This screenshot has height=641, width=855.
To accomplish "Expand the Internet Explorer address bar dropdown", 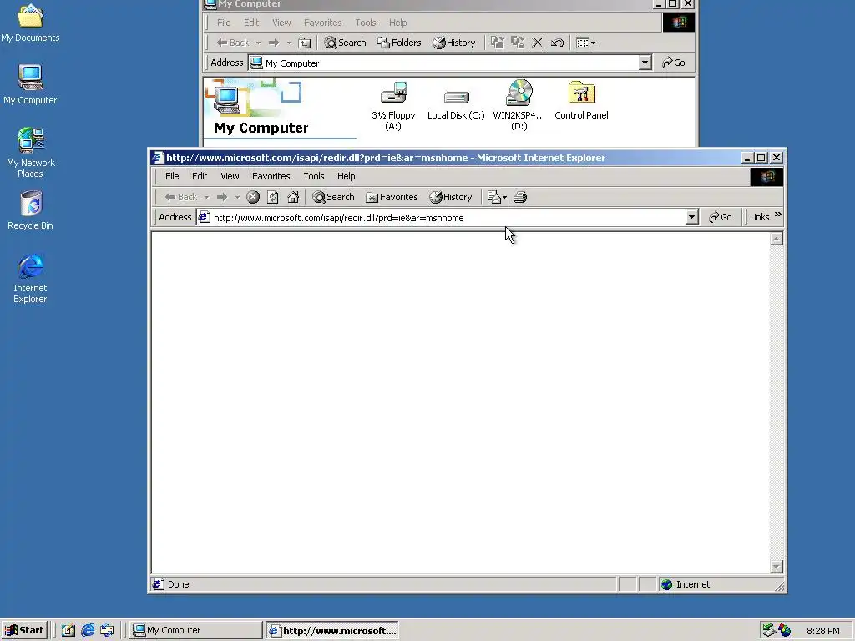I will (x=691, y=217).
